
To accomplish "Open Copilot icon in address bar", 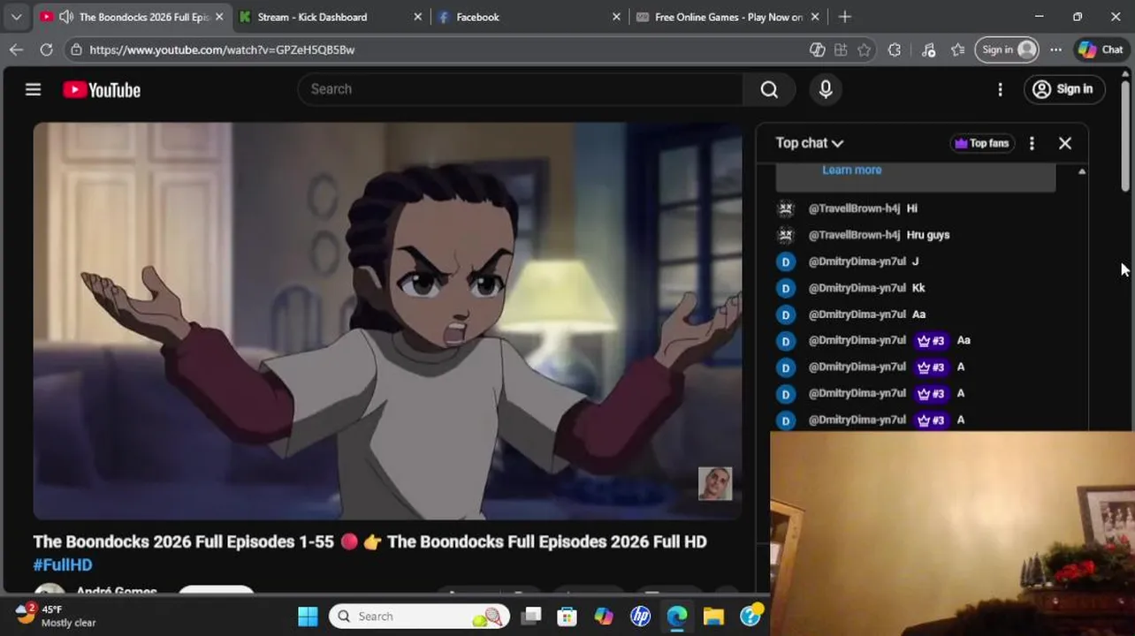I will pyautogui.click(x=818, y=49).
